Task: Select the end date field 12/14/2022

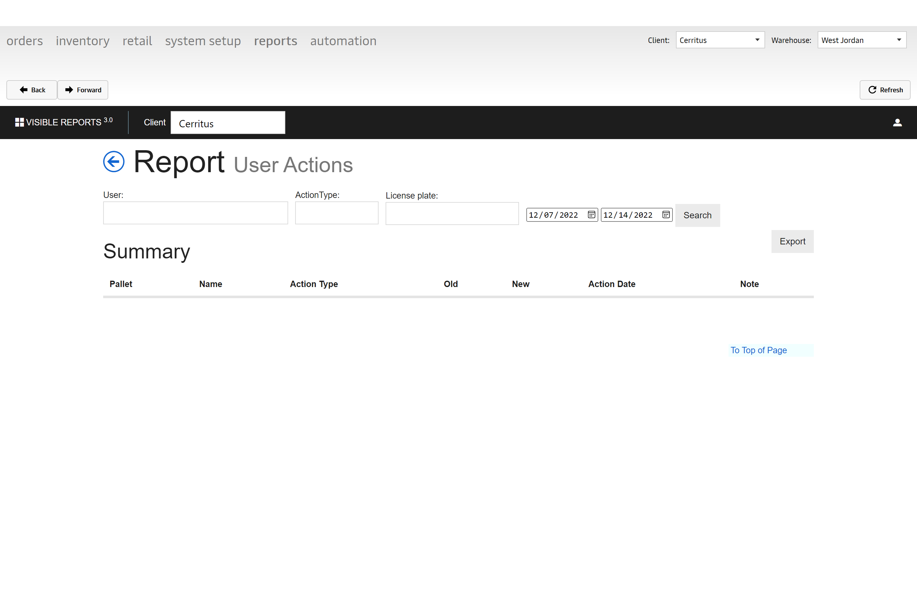Action: [636, 215]
